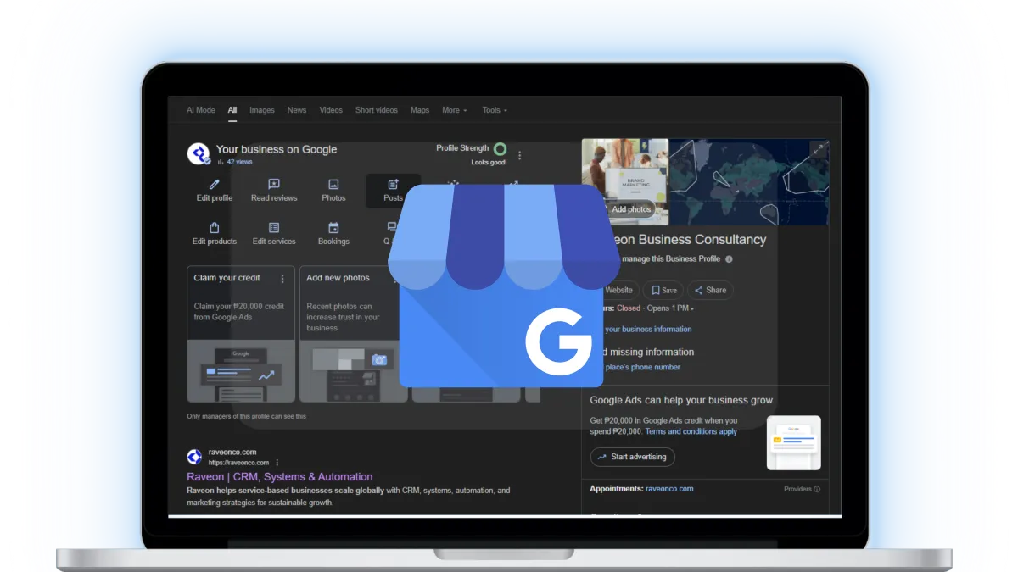Screen dimensions: 1018x572
Task: Switch to the Maps tab
Action: (x=420, y=110)
